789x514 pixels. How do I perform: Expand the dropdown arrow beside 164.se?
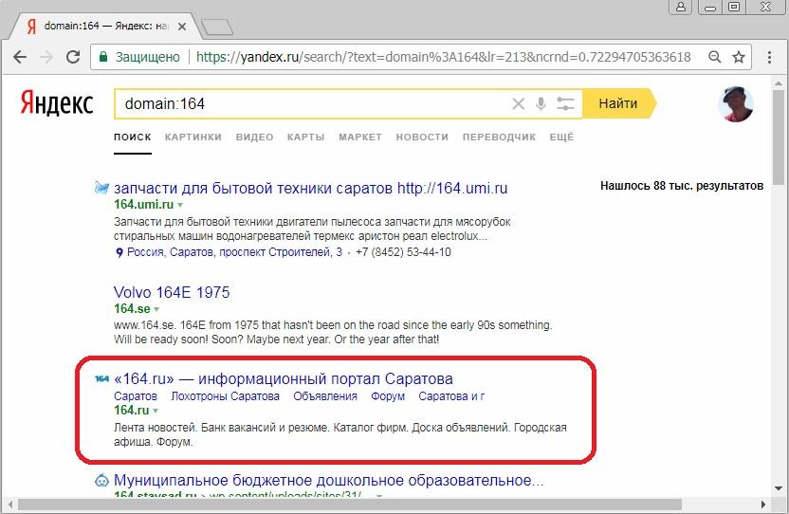[x=156, y=309]
